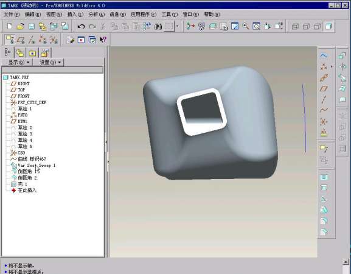Click the scissors Cut icon

pyautogui.click(x=103, y=26)
